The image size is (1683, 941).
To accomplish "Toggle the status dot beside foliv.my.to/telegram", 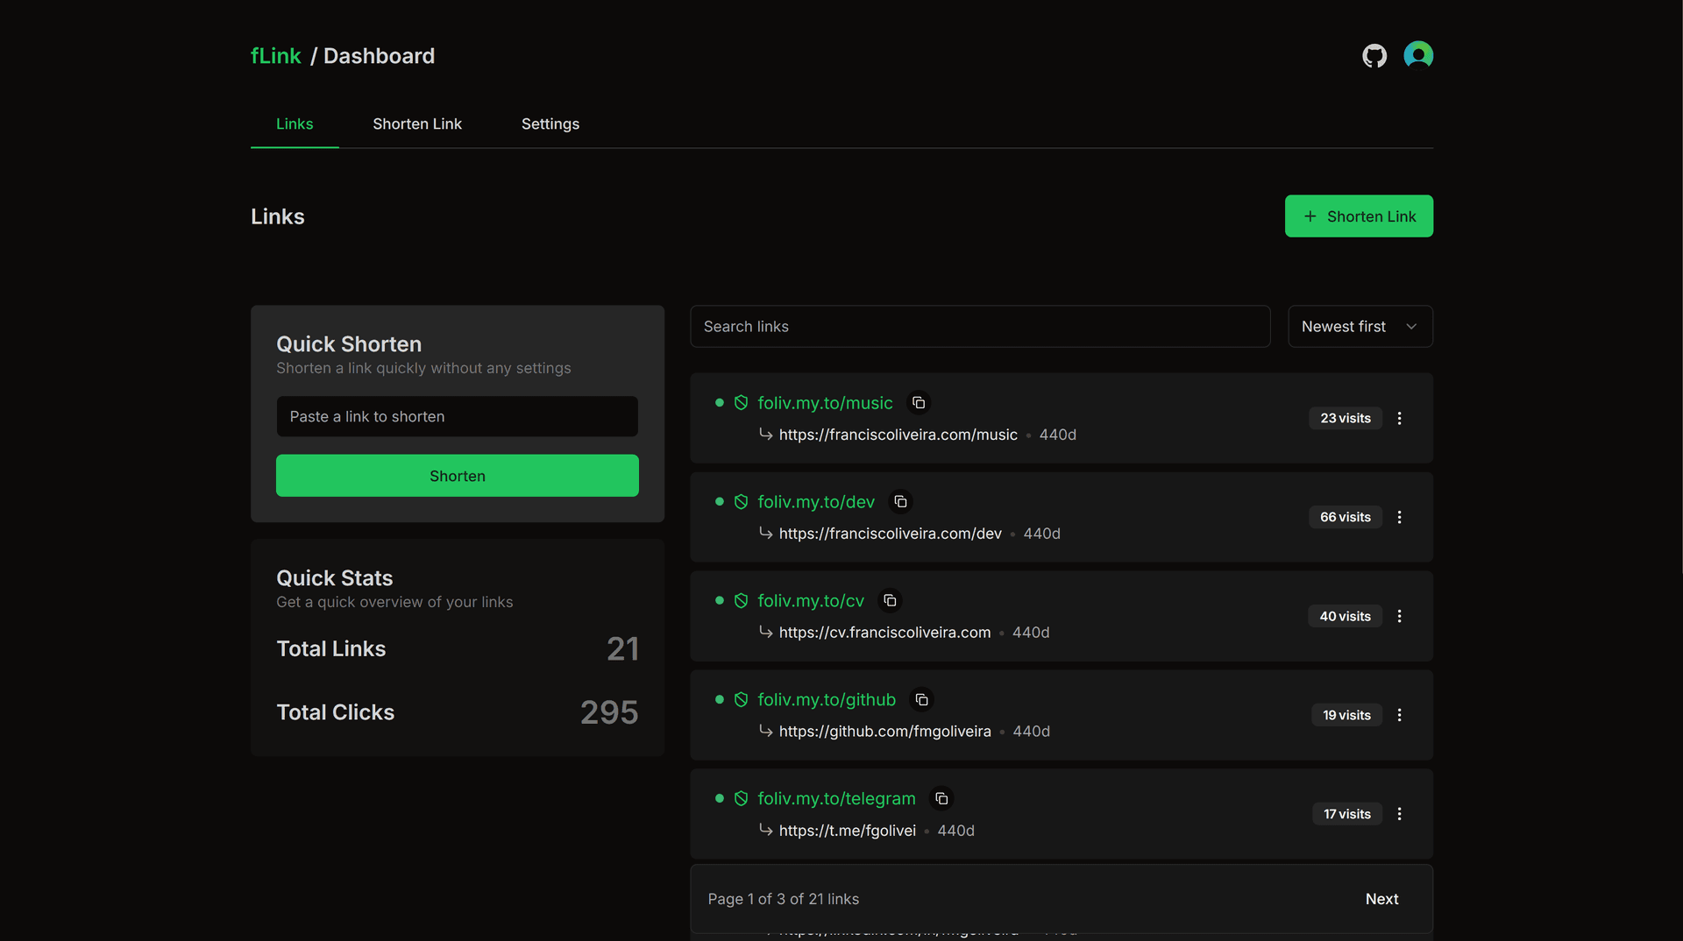I will tap(720, 798).
